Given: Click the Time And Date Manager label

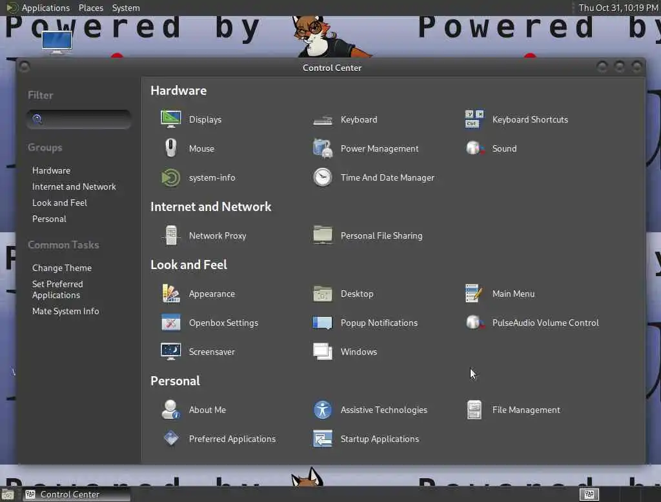Looking at the screenshot, I should point(387,177).
